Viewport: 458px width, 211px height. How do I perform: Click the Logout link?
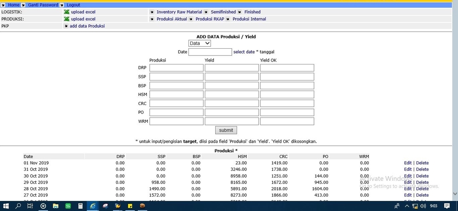73,5
